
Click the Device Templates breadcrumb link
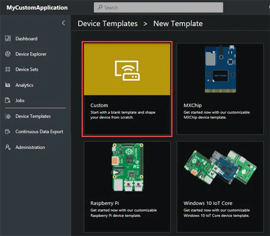[108, 23]
